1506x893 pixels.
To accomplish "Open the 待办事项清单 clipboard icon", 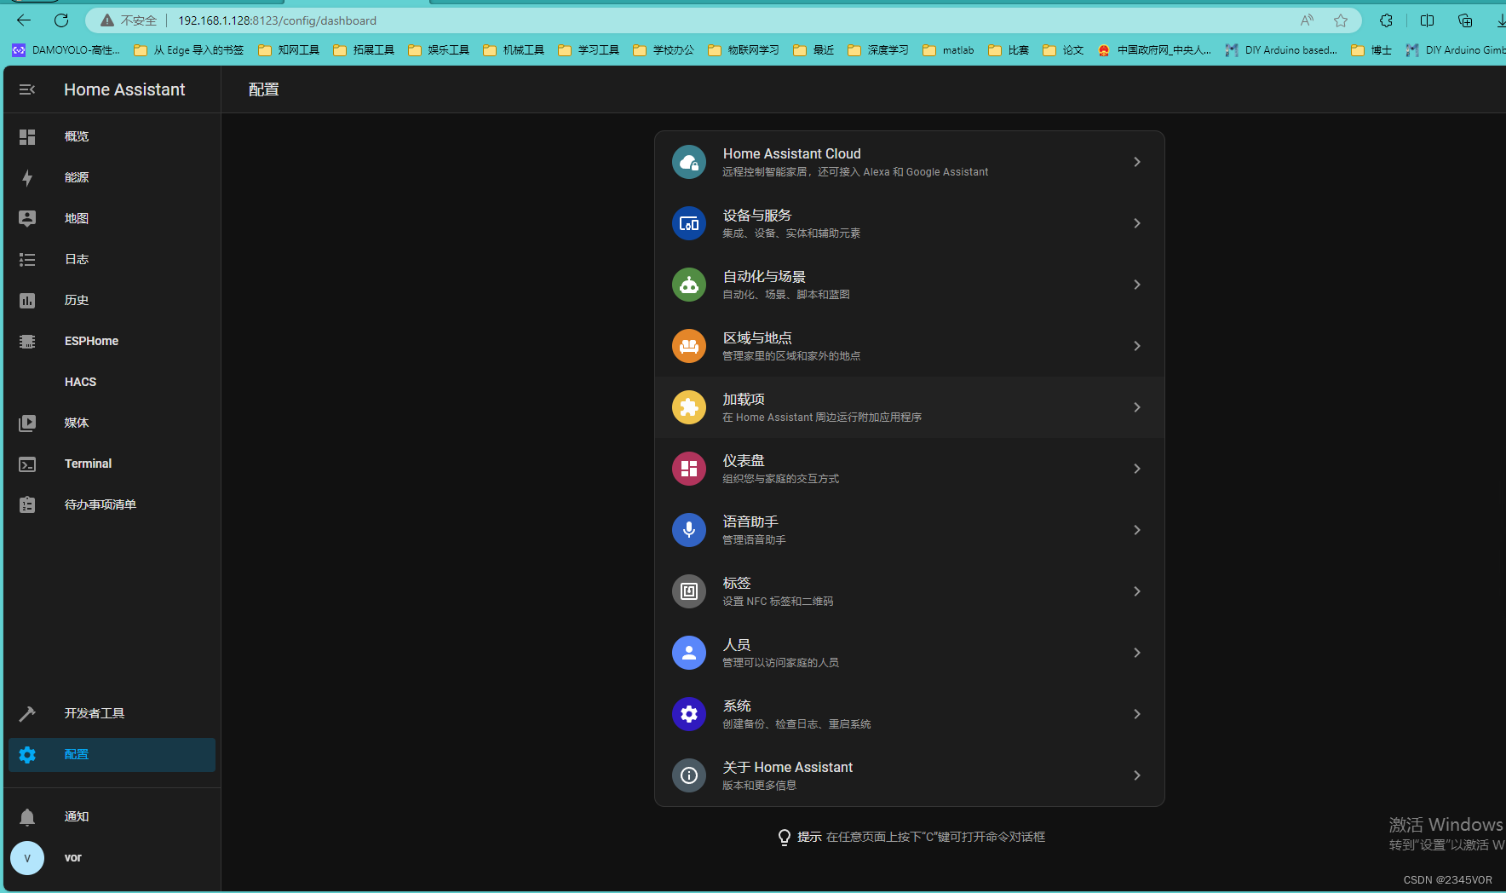I will (x=27, y=504).
